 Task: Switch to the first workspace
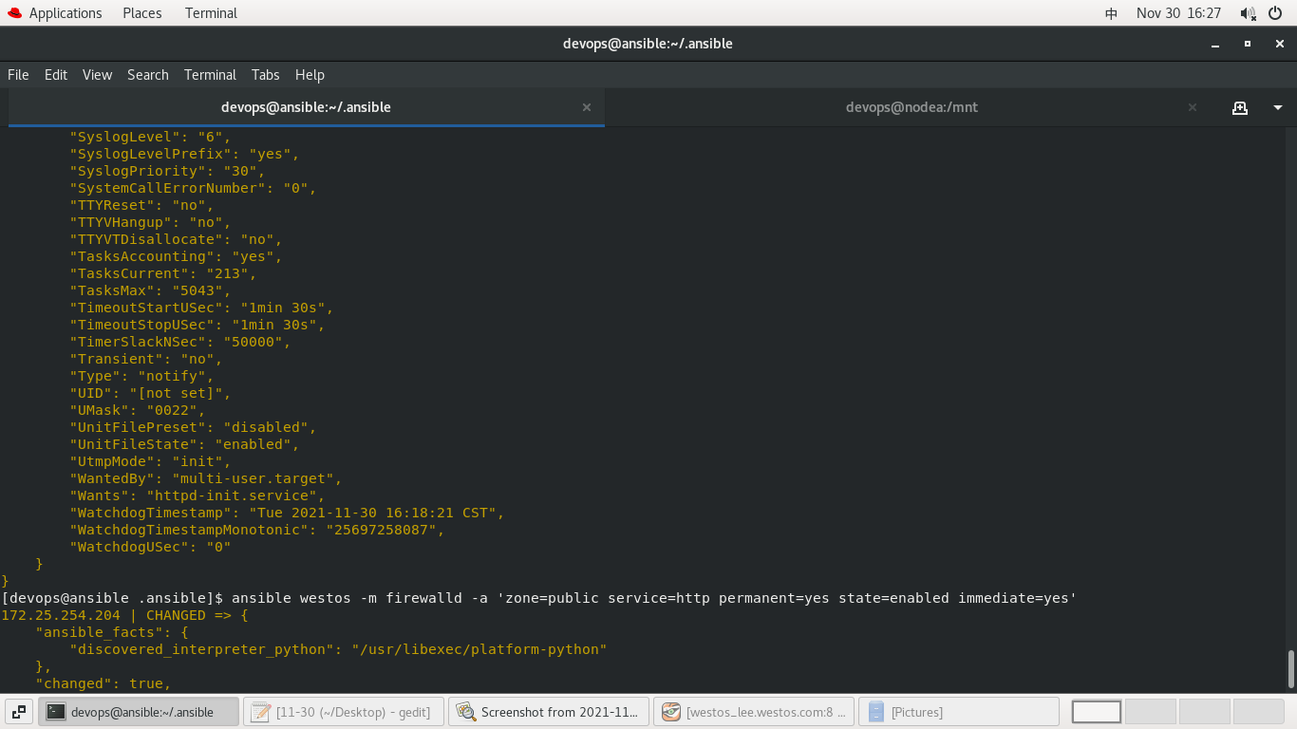click(1097, 712)
